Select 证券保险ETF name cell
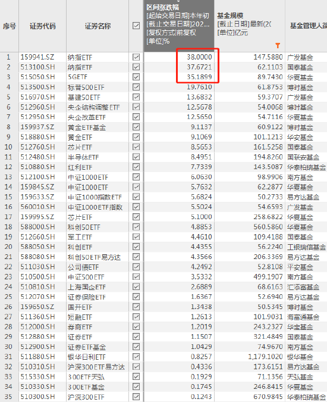Viewport: 327px width, 402px height. 87,297
